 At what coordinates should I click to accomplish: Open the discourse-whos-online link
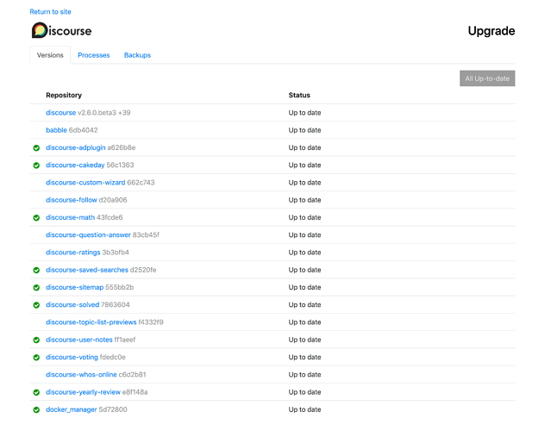(x=81, y=374)
